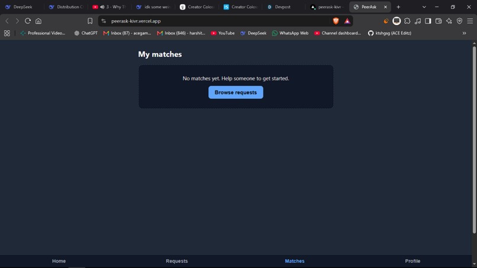Go to Home in bottom navigation
The width and height of the screenshot is (477, 268).
click(59, 261)
